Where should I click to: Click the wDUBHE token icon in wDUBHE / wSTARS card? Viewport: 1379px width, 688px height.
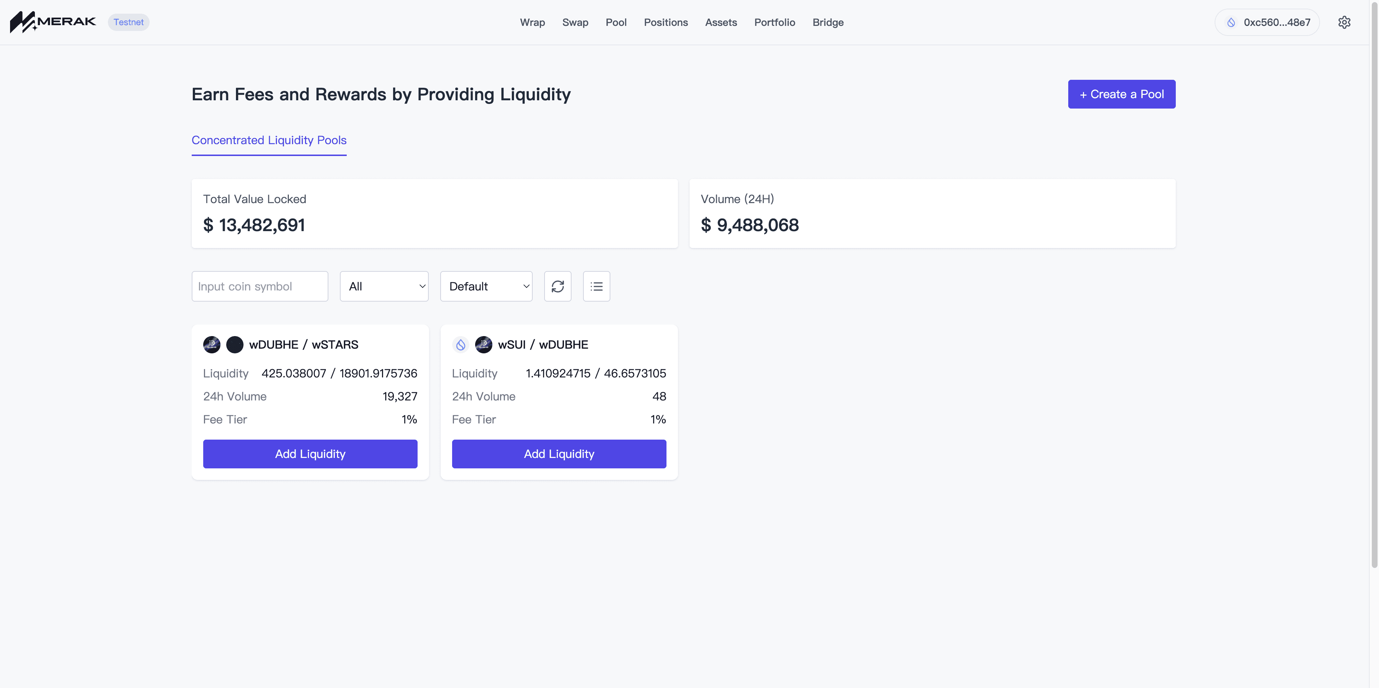pos(211,344)
